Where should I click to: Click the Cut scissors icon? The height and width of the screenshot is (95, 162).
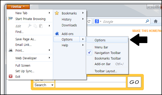click(30, 26)
